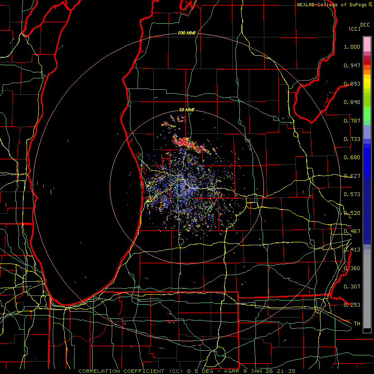
Task: Click the 0.520 scale value
Action: (x=352, y=213)
